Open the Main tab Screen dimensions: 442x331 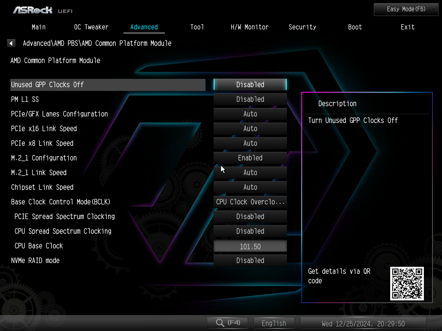(38, 27)
